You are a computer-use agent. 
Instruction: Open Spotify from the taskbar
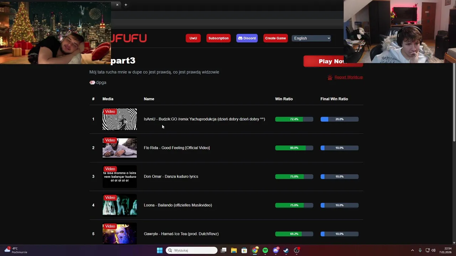pyautogui.click(x=265, y=250)
